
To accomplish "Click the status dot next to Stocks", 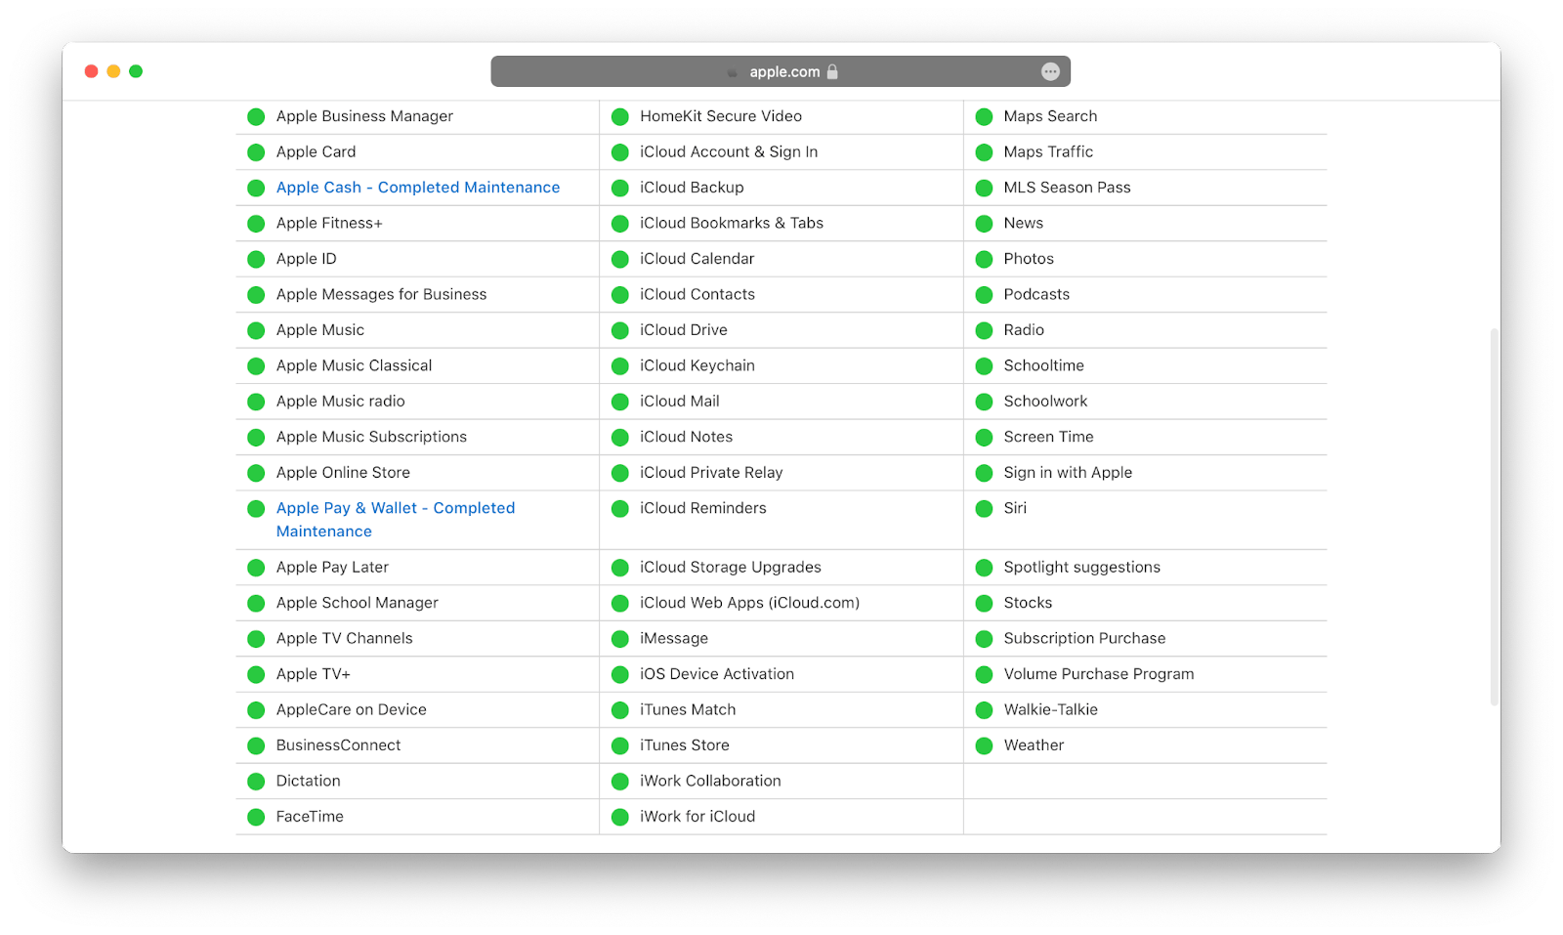I will (x=984, y=603).
